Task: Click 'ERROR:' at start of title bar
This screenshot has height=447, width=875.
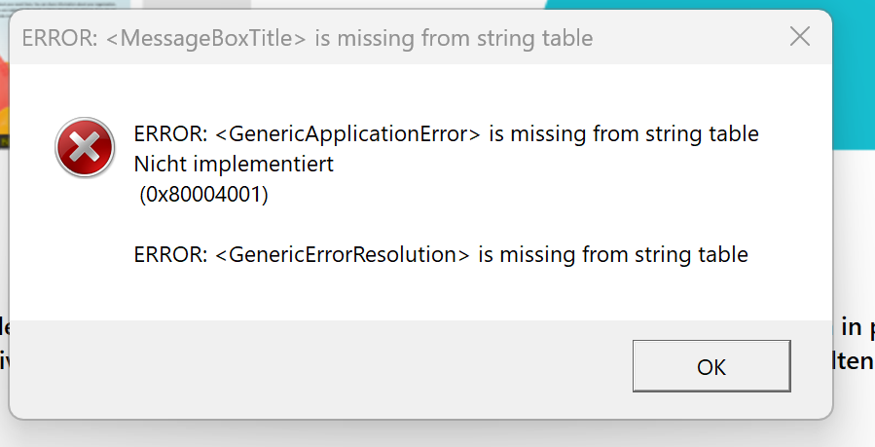Action: click(x=51, y=39)
